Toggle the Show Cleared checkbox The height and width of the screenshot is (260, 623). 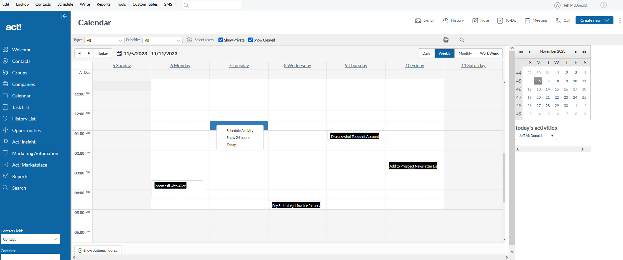click(x=250, y=40)
